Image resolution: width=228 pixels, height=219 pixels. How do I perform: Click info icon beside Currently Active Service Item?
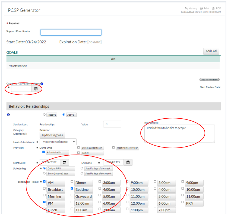[x=42, y=84]
